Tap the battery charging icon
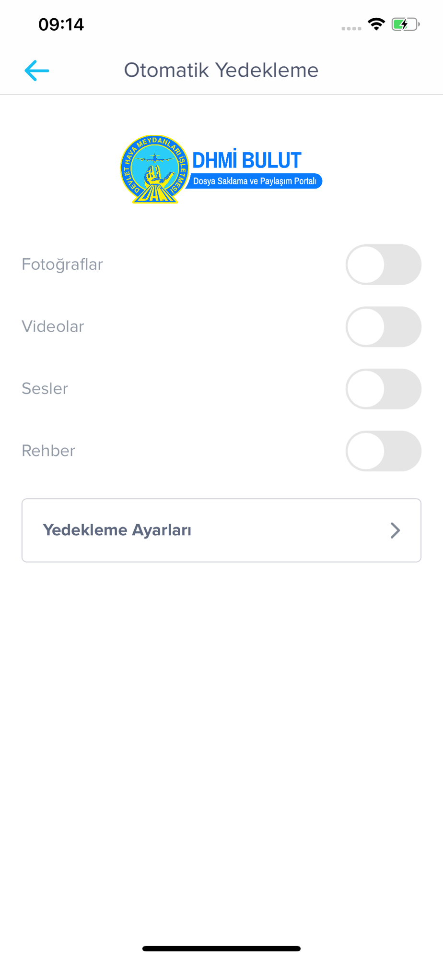The height and width of the screenshot is (960, 443). click(x=405, y=24)
